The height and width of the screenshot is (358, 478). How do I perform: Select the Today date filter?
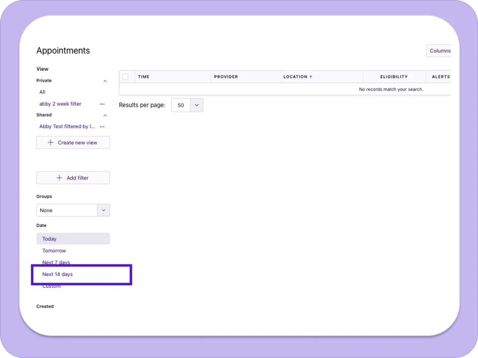point(50,239)
